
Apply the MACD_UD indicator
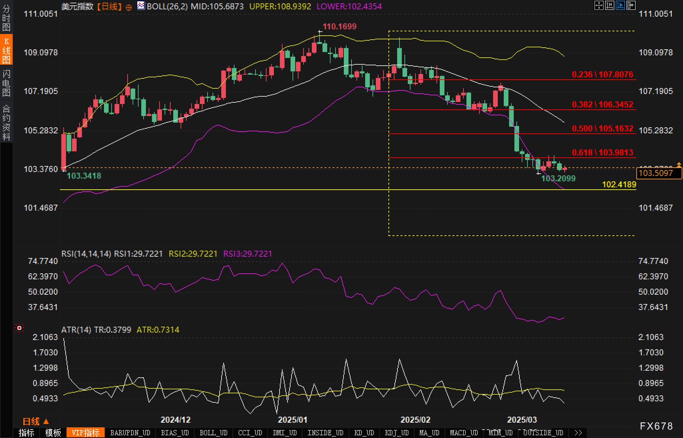[x=464, y=433]
